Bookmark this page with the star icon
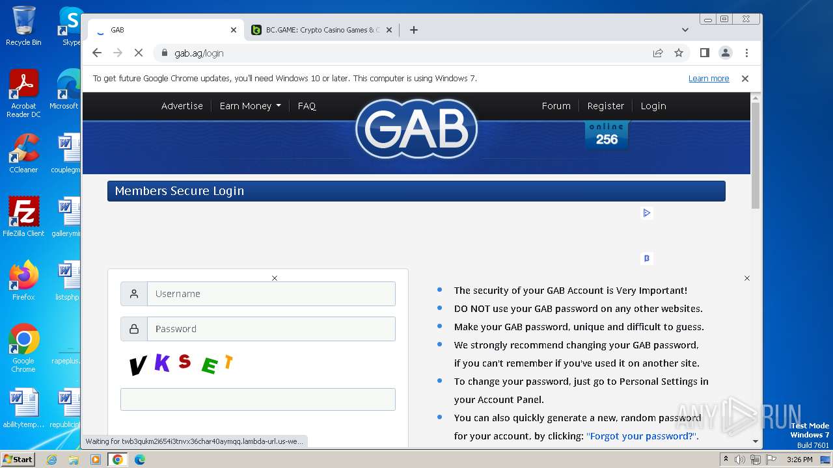Screen dimensions: 833x468 [679, 53]
